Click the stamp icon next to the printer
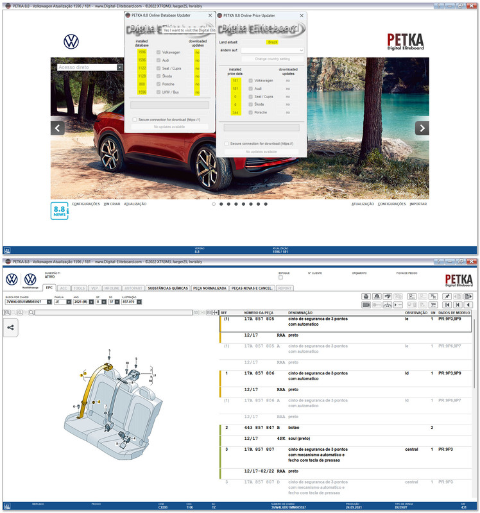The image size is (480, 513). point(377,296)
